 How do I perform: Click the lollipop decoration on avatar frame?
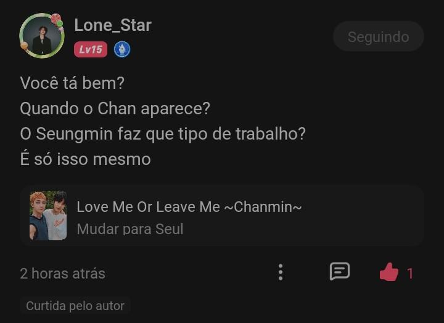pos(56,20)
